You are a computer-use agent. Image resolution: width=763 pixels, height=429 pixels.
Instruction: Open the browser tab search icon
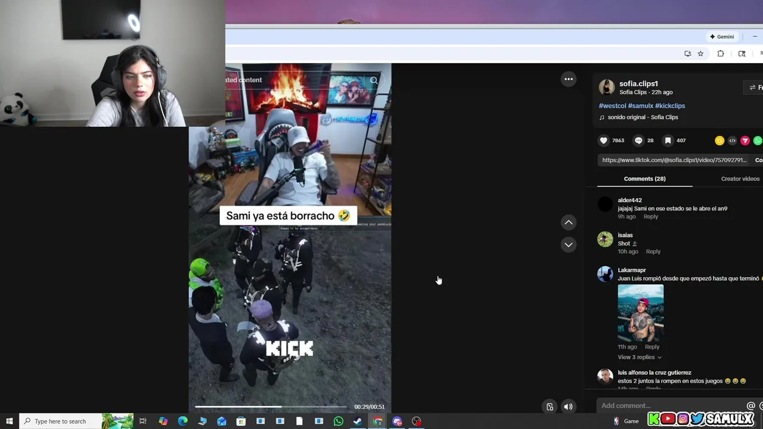pyautogui.click(x=742, y=54)
